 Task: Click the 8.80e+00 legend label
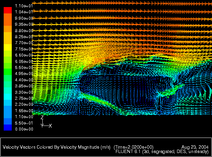[24, 30]
